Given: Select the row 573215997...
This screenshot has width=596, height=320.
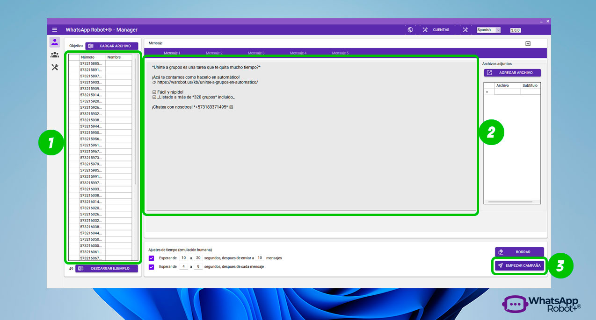Looking at the screenshot, I should (x=101, y=183).
